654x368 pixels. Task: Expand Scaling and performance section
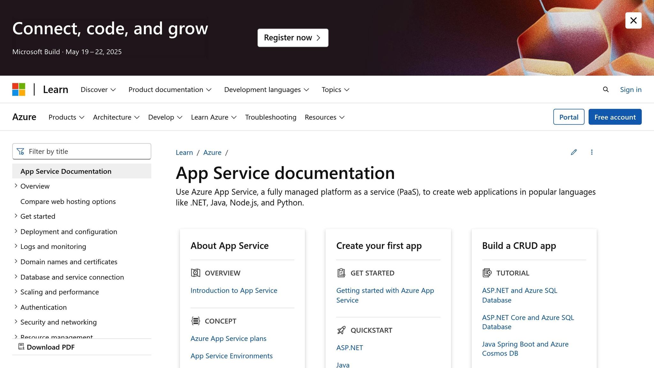pos(16,292)
